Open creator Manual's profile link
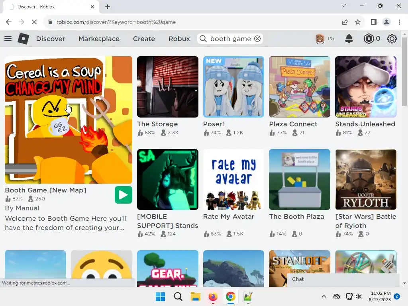 click(27, 208)
